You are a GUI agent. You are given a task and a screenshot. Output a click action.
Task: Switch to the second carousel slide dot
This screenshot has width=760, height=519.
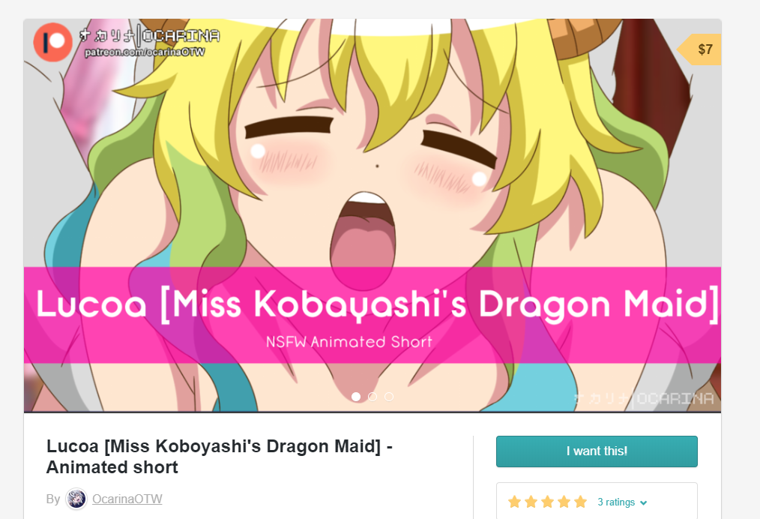click(x=373, y=397)
